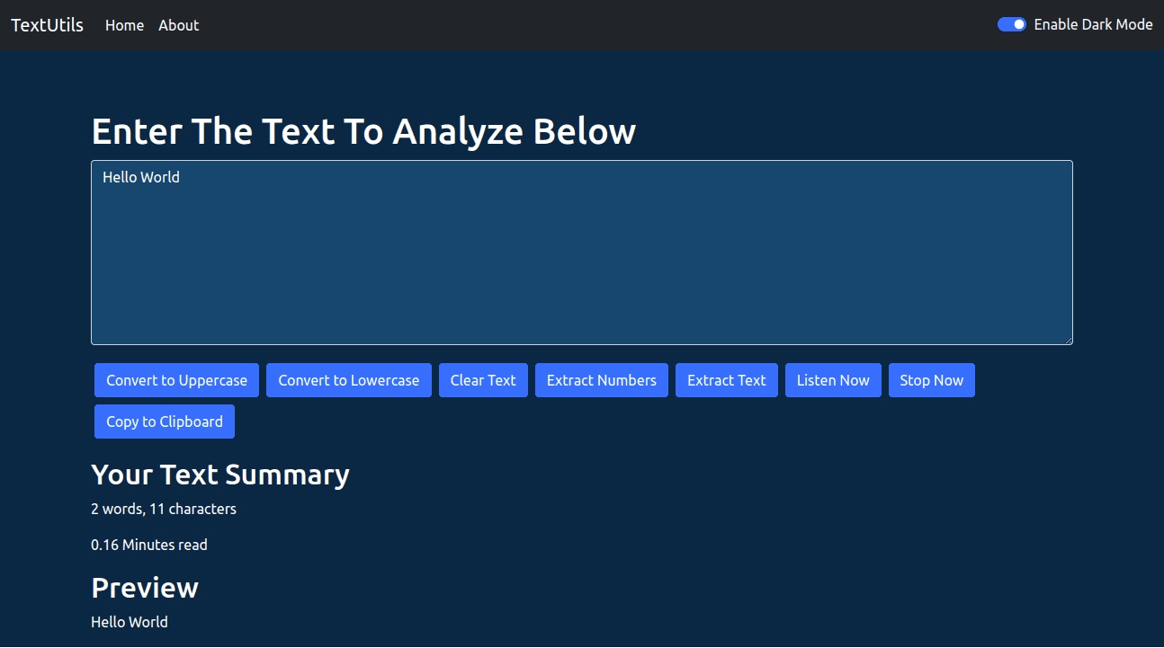The width and height of the screenshot is (1164, 648).
Task: Convert the text to uppercase
Action: pos(176,379)
